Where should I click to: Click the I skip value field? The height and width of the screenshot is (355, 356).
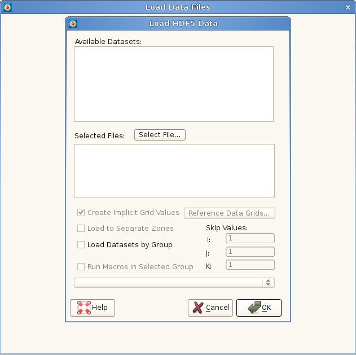pyautogui.click(x=250, y=239)
